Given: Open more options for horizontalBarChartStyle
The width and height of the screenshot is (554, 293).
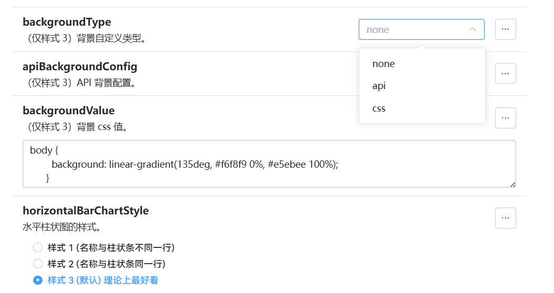Looking at the screenshot, I should [x=505, y=218].
